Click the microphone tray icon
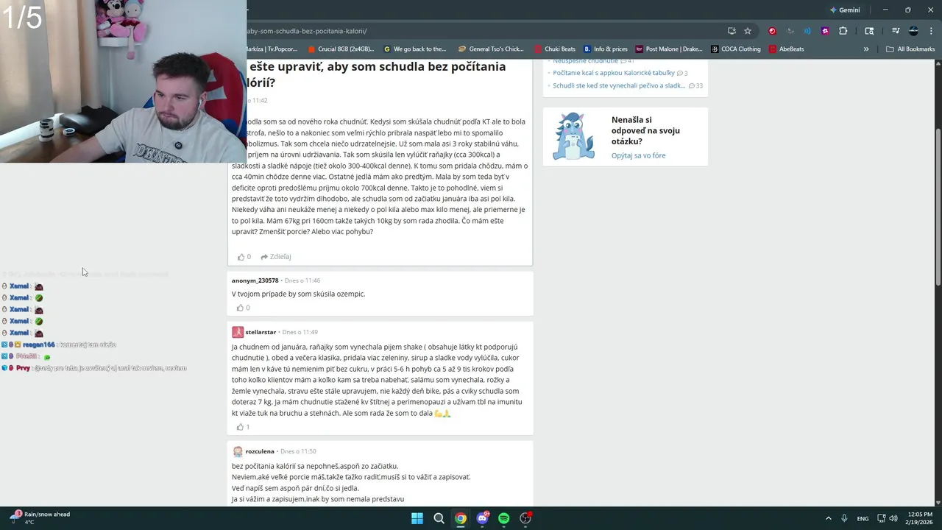The height and width of the screenshot is (530, 942). coord(845,518)
